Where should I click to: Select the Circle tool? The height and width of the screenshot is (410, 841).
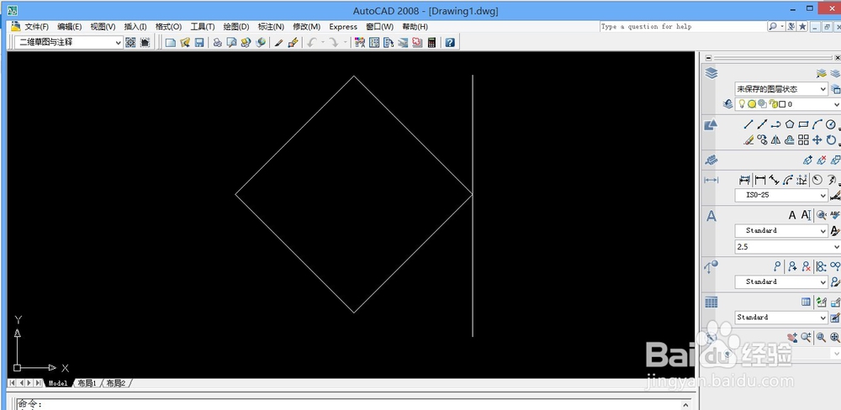pyautogui.click(x=831, y=125)
